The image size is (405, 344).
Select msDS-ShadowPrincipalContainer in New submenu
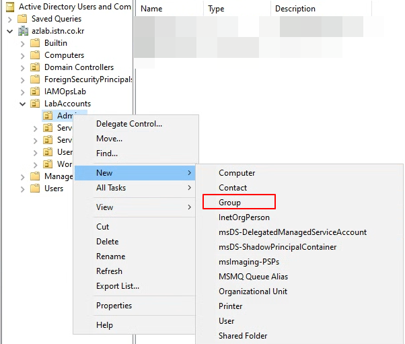(299, 247)
